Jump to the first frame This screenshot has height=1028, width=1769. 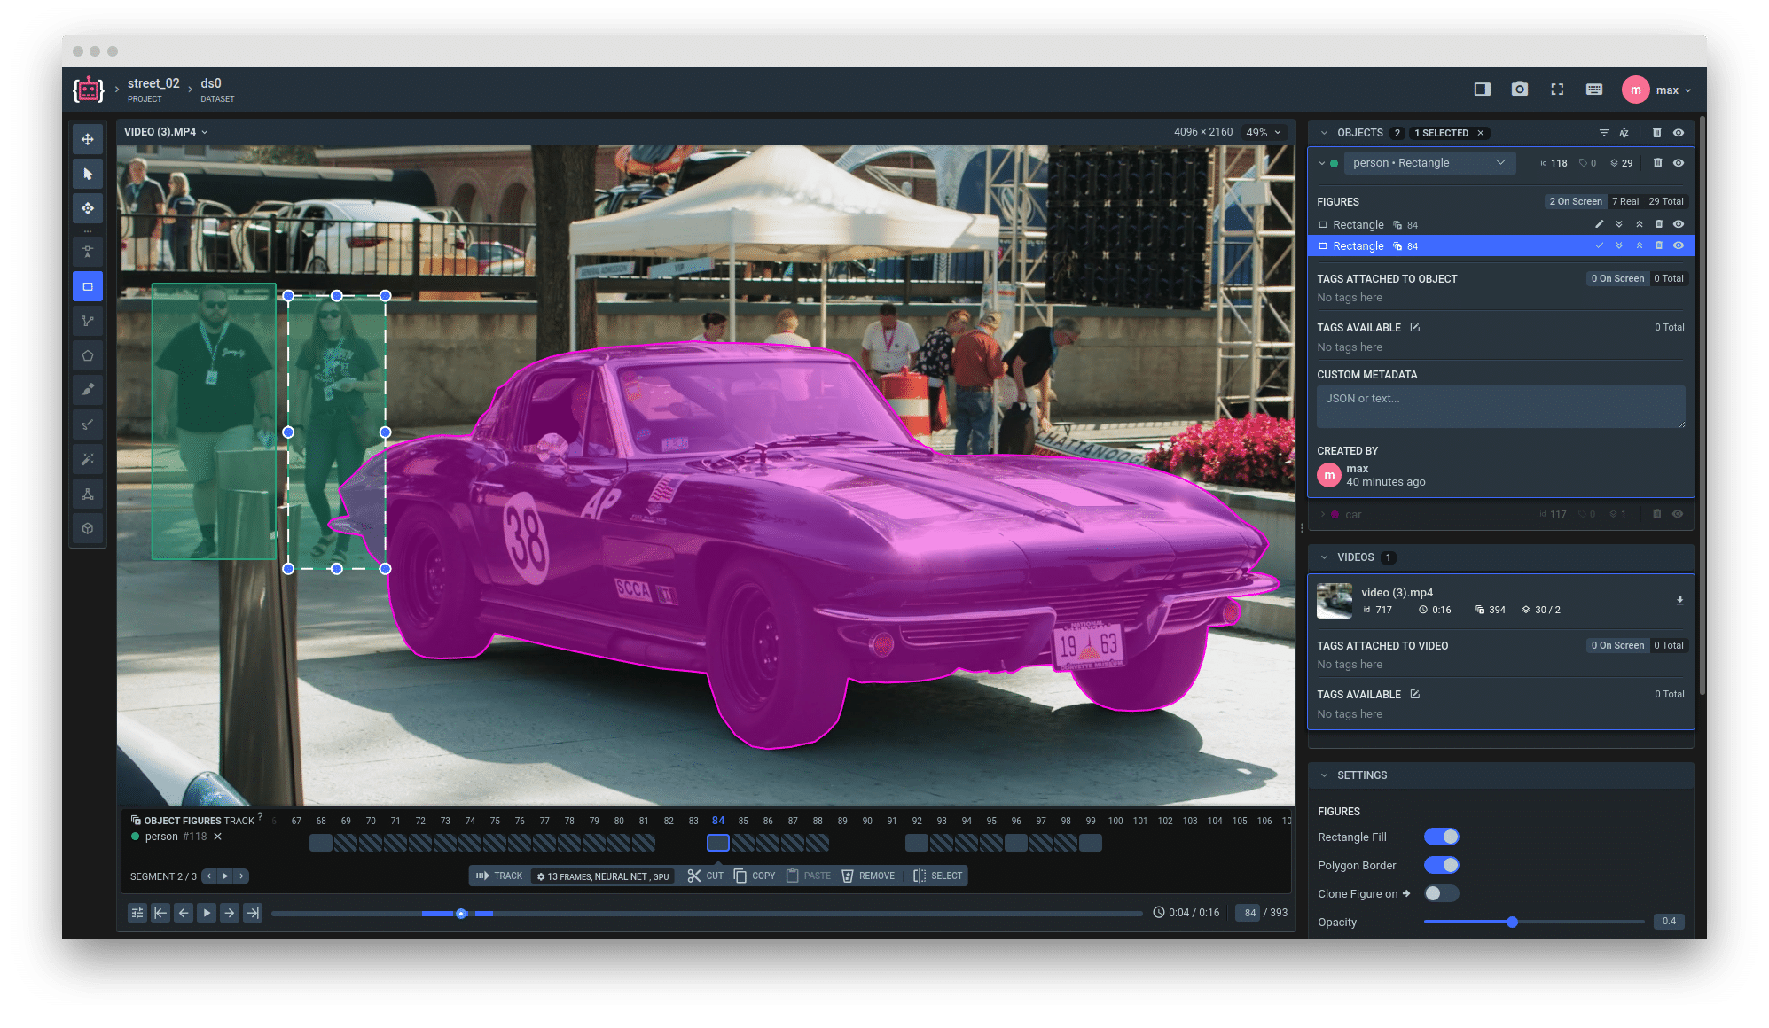point(160,913)
